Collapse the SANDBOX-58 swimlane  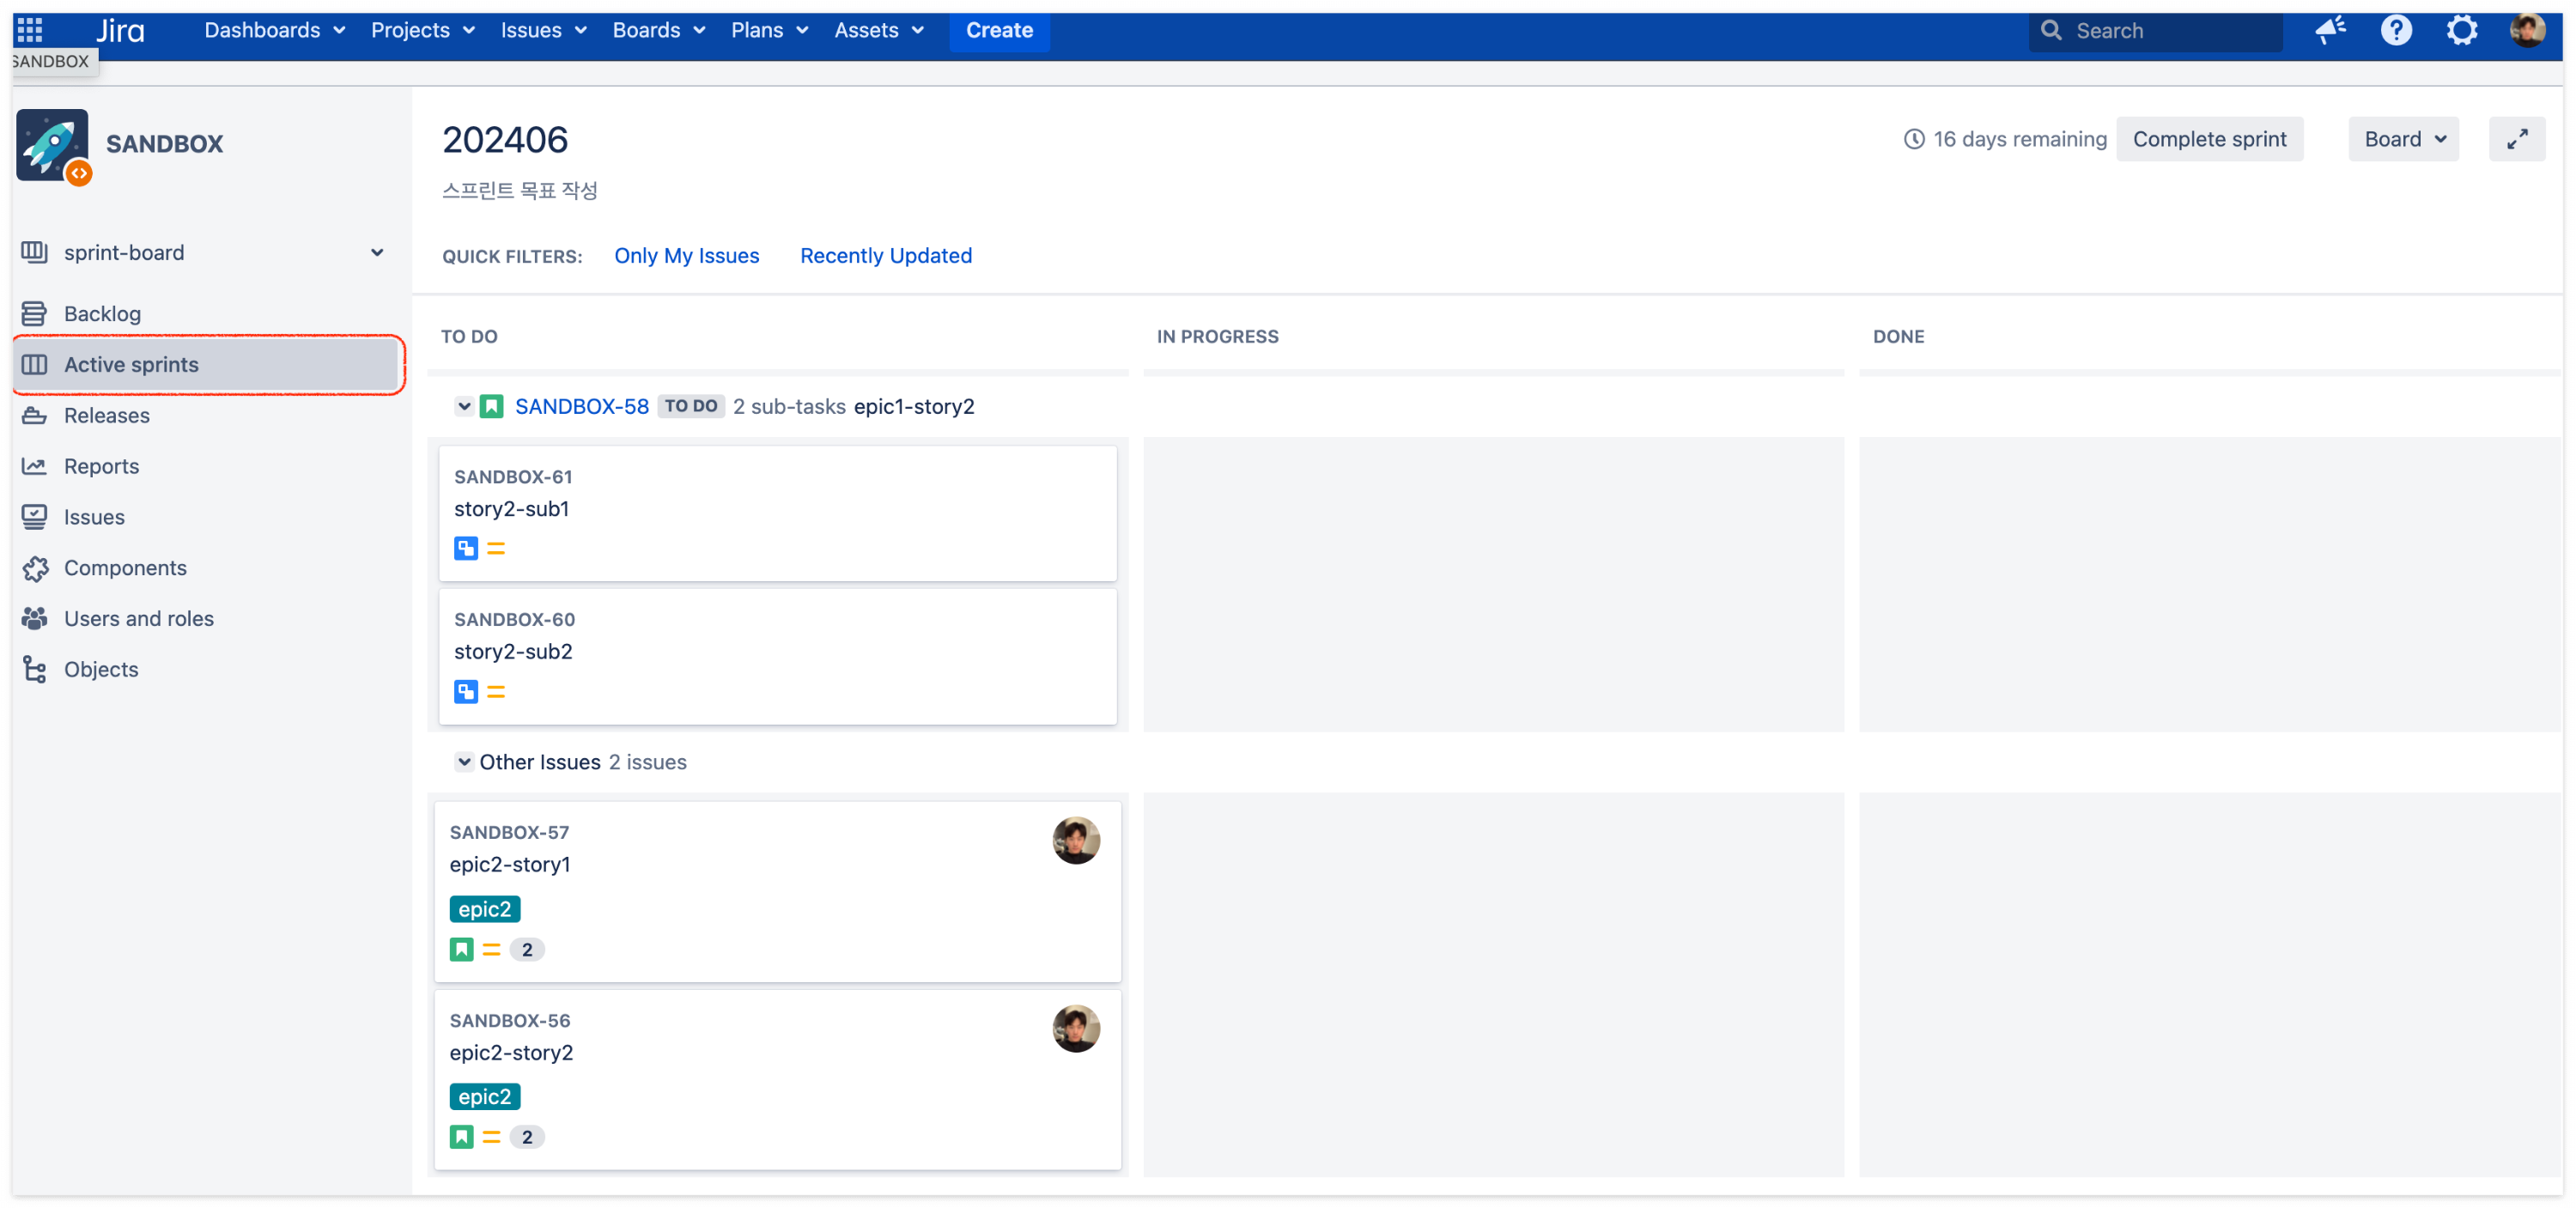464,406
